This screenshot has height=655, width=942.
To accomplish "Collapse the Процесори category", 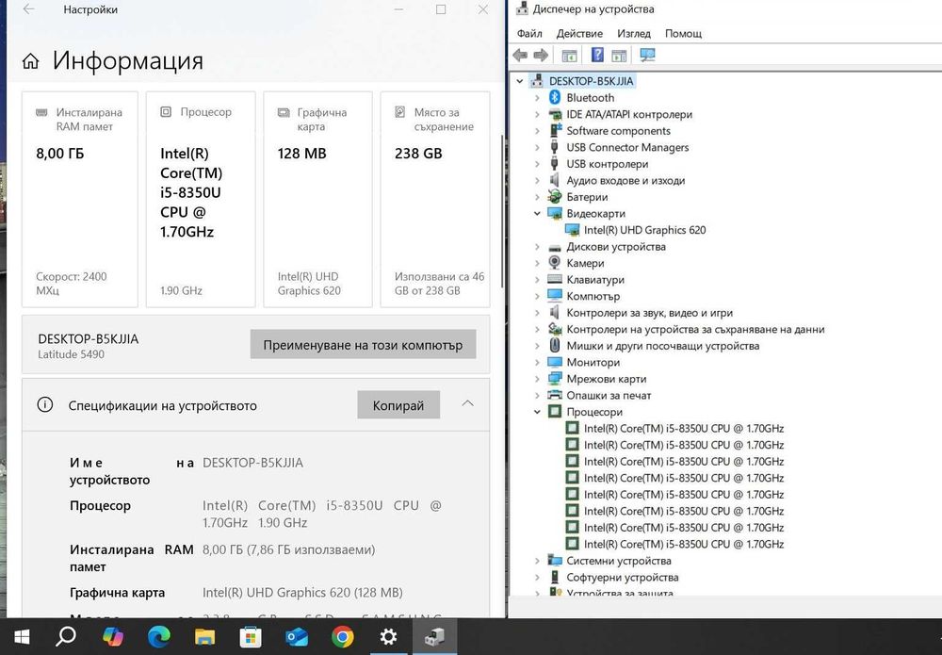I will click(x=537, y=412).
